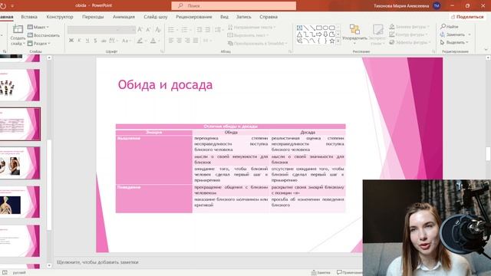Click the Упорядочить arrange icon
Screen dimensions: 491x276
click(354, 29)
